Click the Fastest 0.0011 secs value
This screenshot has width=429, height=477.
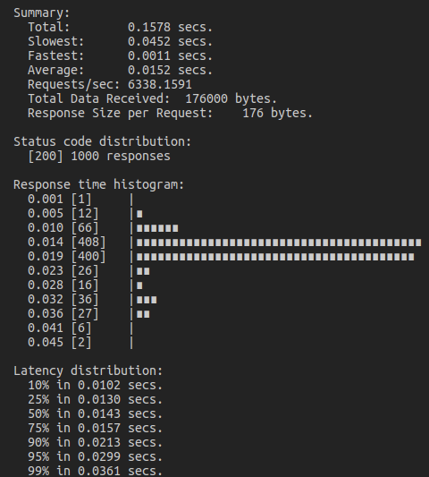coord(170,56)
